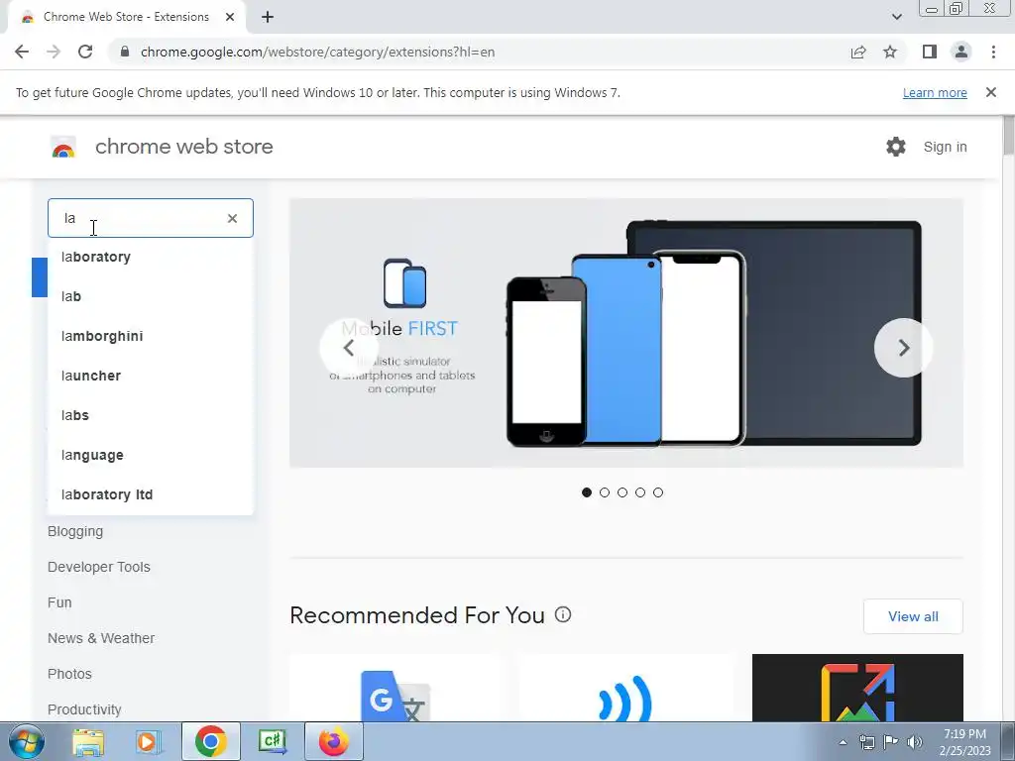Image resolution: width=1015 pixels, height=761 pixels.
Task: Share this page icon in address bar
Action: 858,52
